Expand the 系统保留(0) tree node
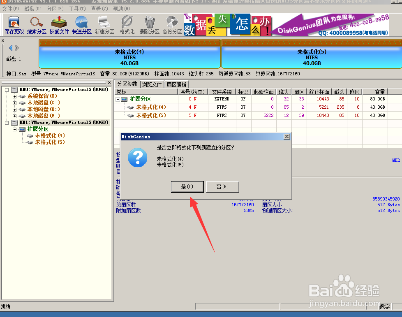 [x=15, y=96]
